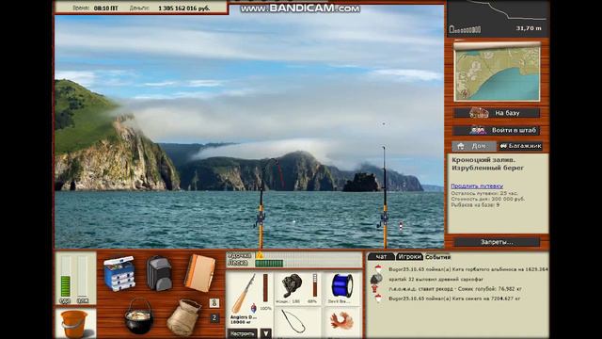This screenshot has height=339, width=602.
Task: Click the Войти в штаб button
Action: pos(496,130)
